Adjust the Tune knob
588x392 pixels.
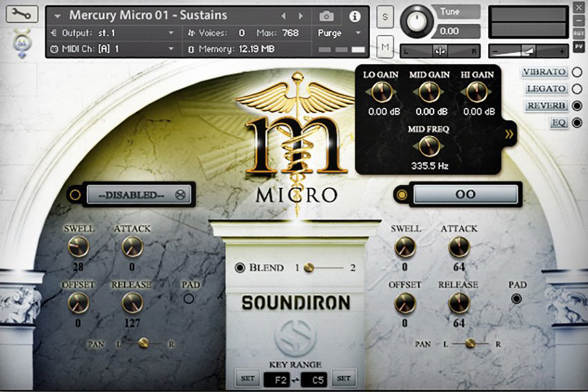[416, 21]
